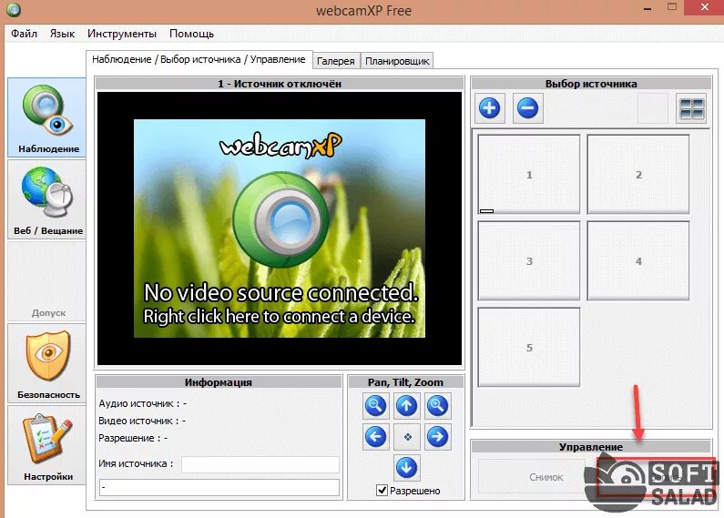This screenshot has height=518, width=724.
Task: Close the webcamXP Free window
Action: coord(705,7)
